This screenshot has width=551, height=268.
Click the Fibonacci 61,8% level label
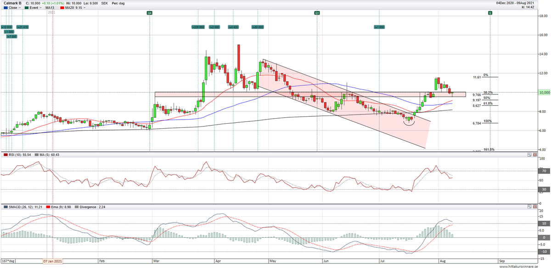488,103
